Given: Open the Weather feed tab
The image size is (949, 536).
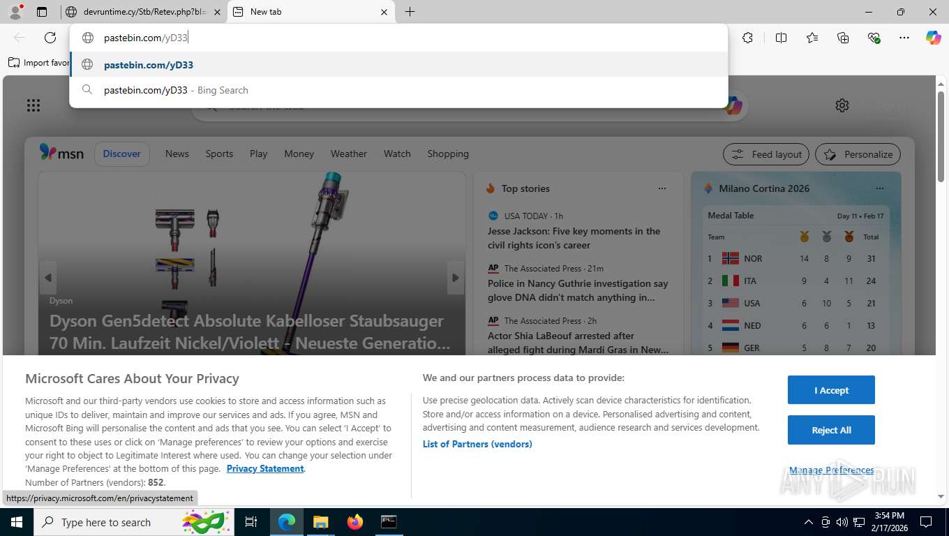Looking at the screenshot, I should tap(349, 154).
